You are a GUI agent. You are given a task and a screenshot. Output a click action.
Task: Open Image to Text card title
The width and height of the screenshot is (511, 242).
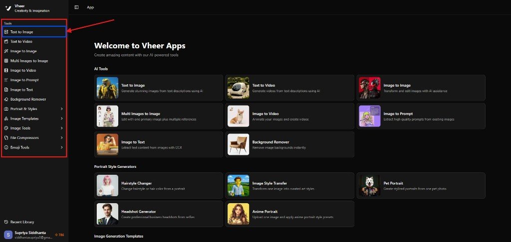coord(133,142)
